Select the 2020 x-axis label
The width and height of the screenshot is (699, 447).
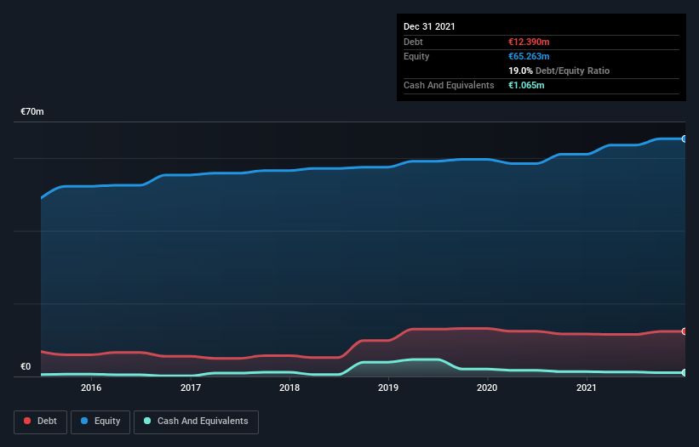coord(487,388)
